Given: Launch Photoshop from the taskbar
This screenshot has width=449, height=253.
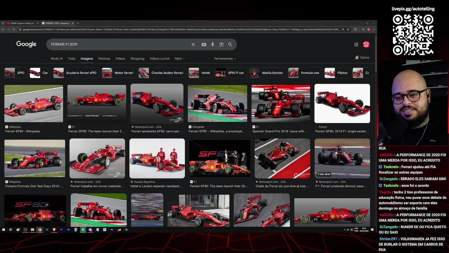Looking at the screenshot, I should [x=47, y=229].
